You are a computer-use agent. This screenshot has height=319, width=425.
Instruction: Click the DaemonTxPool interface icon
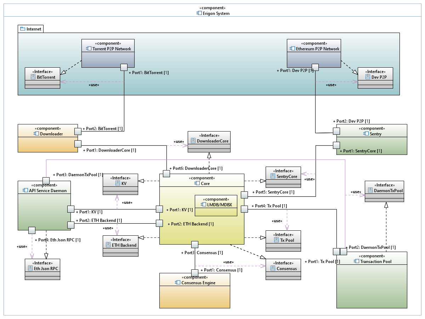coord(371,190)
